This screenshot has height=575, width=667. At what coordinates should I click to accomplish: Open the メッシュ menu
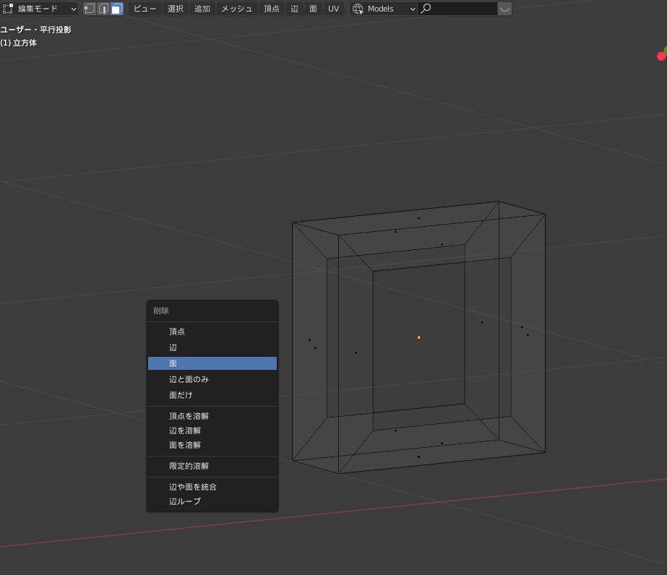point(237,9)
